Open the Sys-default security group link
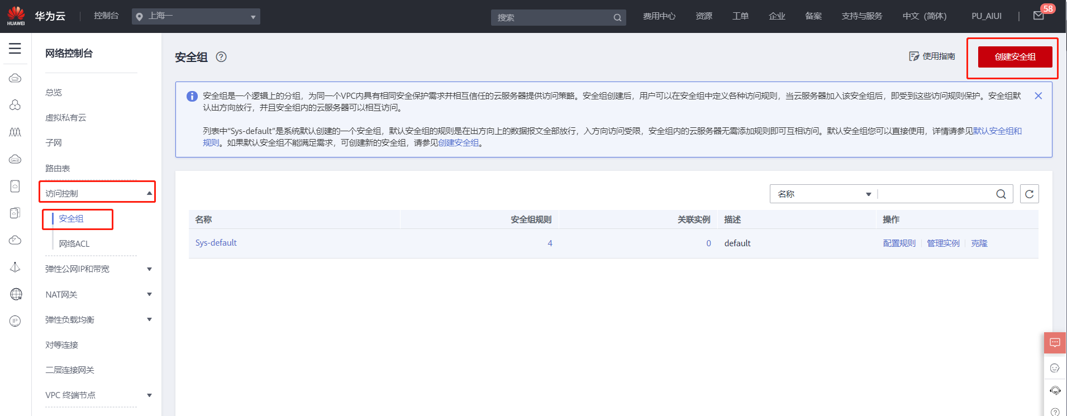 coord(216,243)
